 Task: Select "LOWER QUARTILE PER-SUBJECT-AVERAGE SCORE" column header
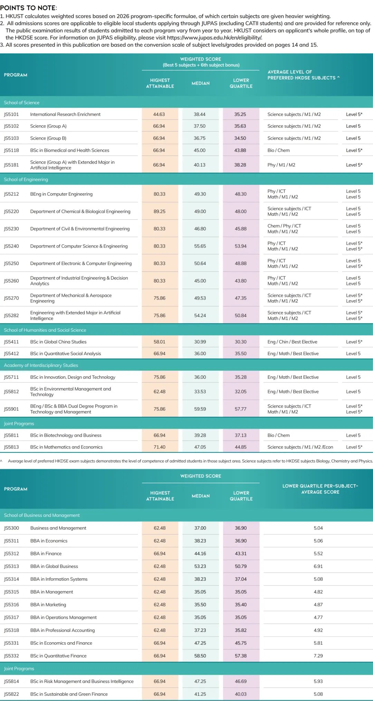(320, 489)
